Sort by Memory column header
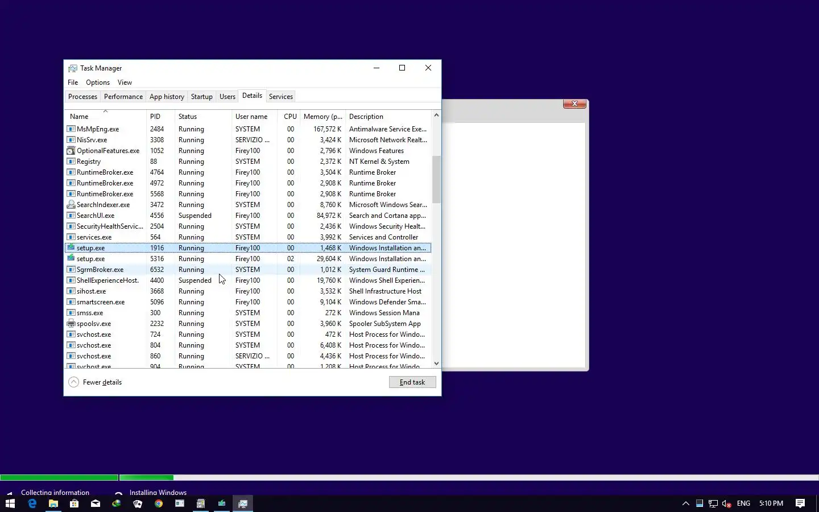 coord(322,116)
